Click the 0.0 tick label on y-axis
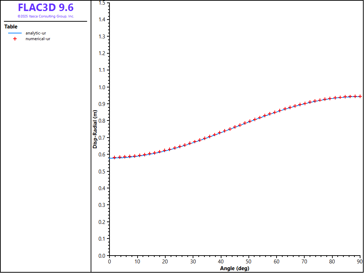Viewport: 364px width, 273px height. pyautogui.click(x=102, y=256)
